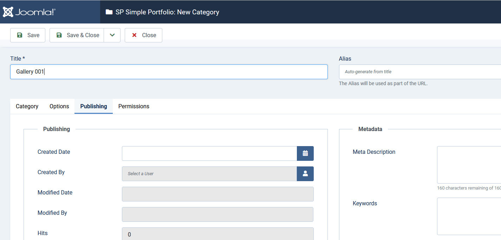Expand the Save & Close dropdown arrow
501x240 pixels.
click(x=112, y=35)
